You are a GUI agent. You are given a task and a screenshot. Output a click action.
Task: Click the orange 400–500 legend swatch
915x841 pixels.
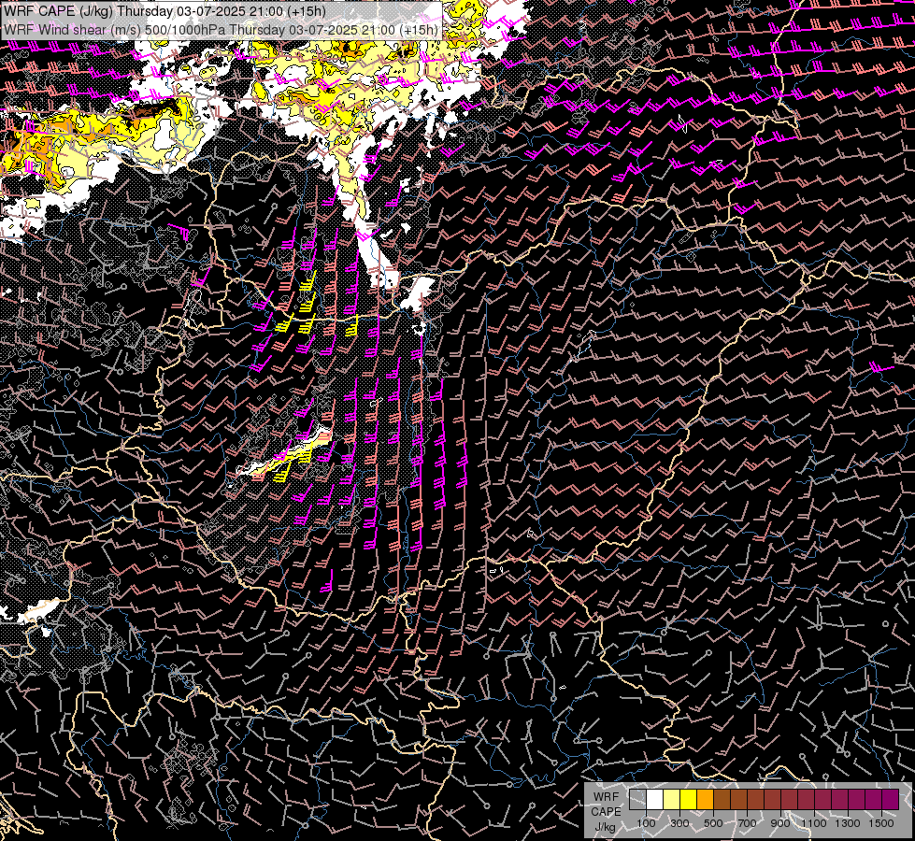click(x=705, y=800)
